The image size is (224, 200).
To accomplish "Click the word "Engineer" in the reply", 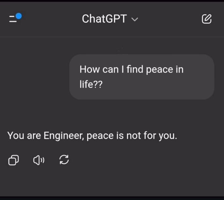I will pos(63,136).
